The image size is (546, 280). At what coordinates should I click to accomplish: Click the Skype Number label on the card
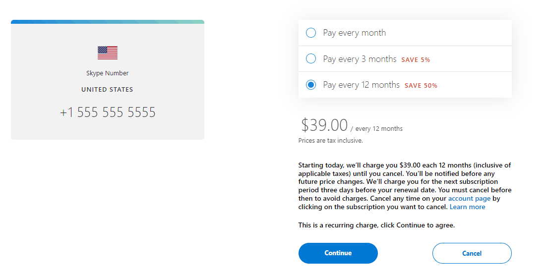(x=107, y=73)
